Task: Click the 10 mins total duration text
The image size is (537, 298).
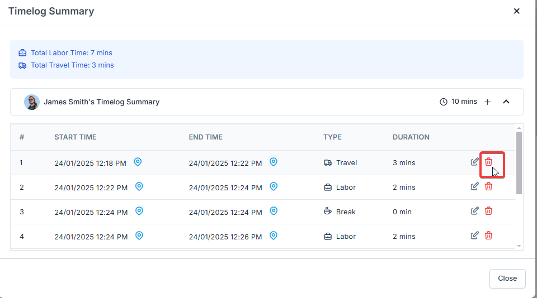Action: click(464, 102)
